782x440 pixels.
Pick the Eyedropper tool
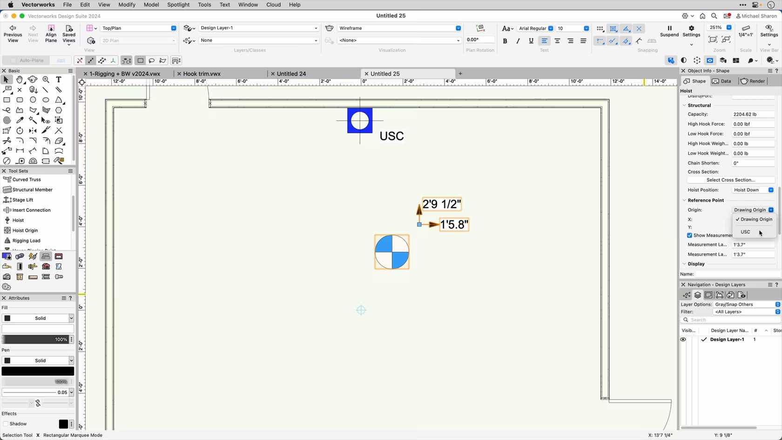click(x=20, y=120)
